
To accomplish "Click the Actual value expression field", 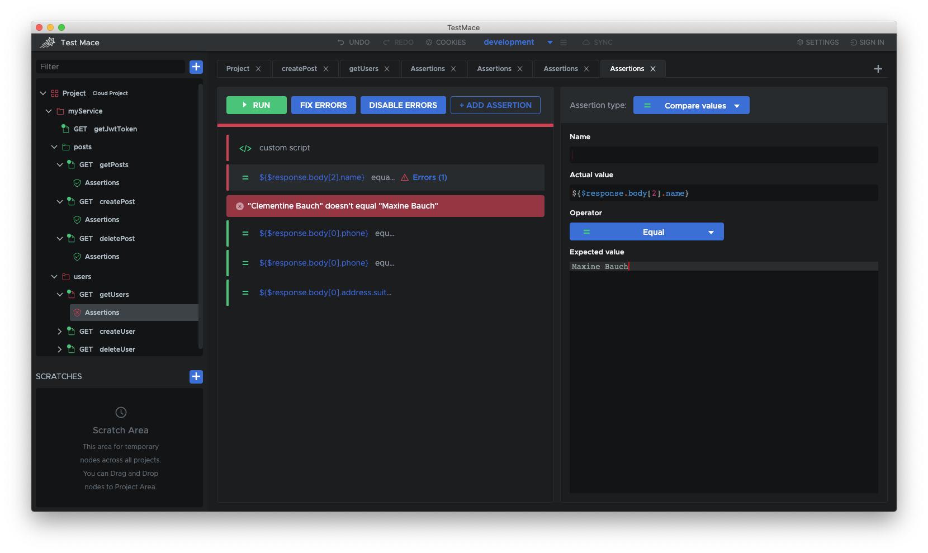I will (724, 193).
